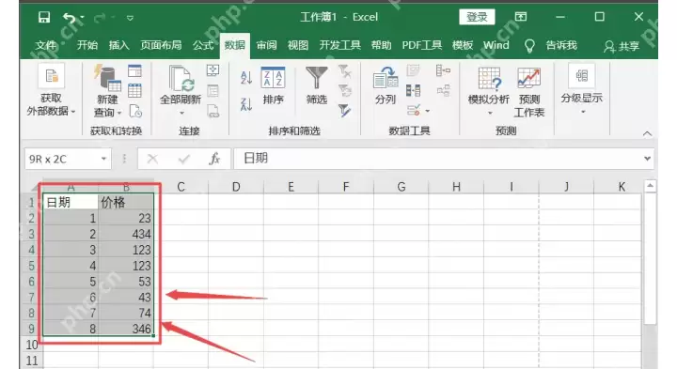
Task: Switch to the 公式 tab
Action: [x=203, y=45]
